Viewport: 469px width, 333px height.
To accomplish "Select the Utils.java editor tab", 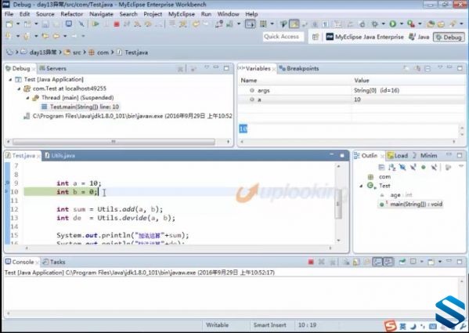I will [x=60, y=156].
